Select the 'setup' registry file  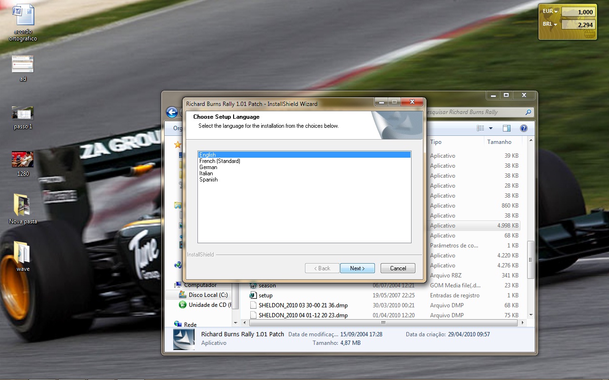(265, 295)
